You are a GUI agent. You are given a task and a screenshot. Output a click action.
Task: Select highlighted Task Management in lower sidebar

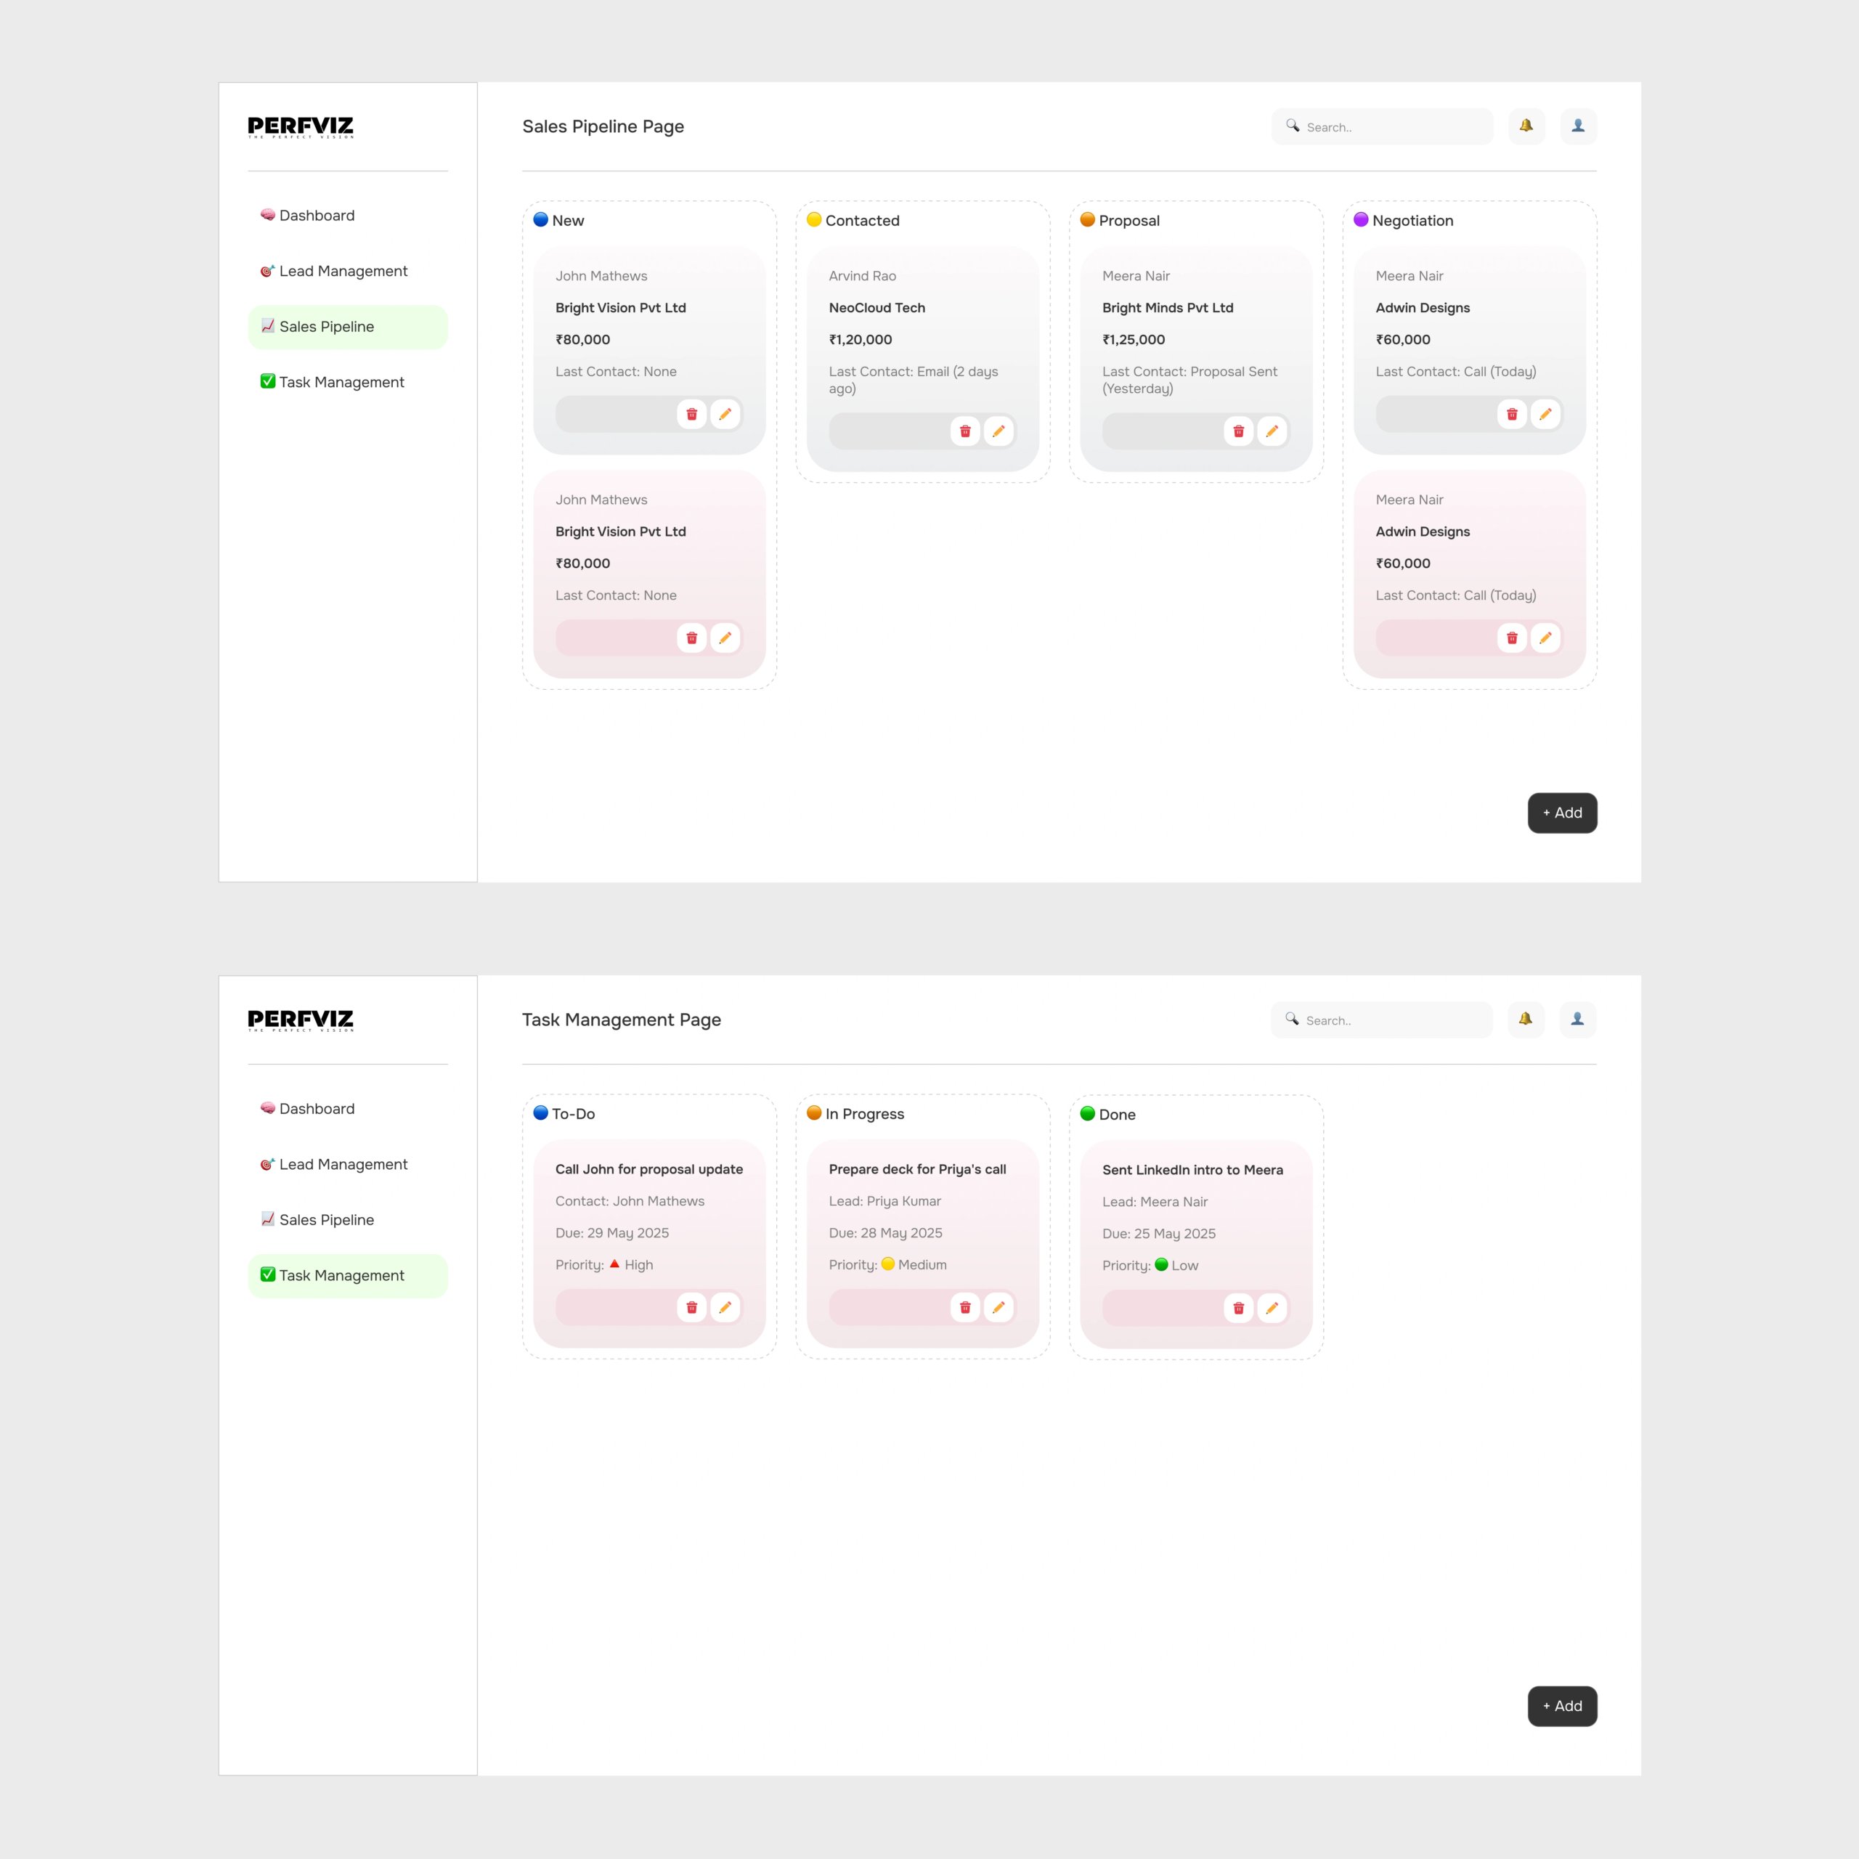coord(341,1275)
